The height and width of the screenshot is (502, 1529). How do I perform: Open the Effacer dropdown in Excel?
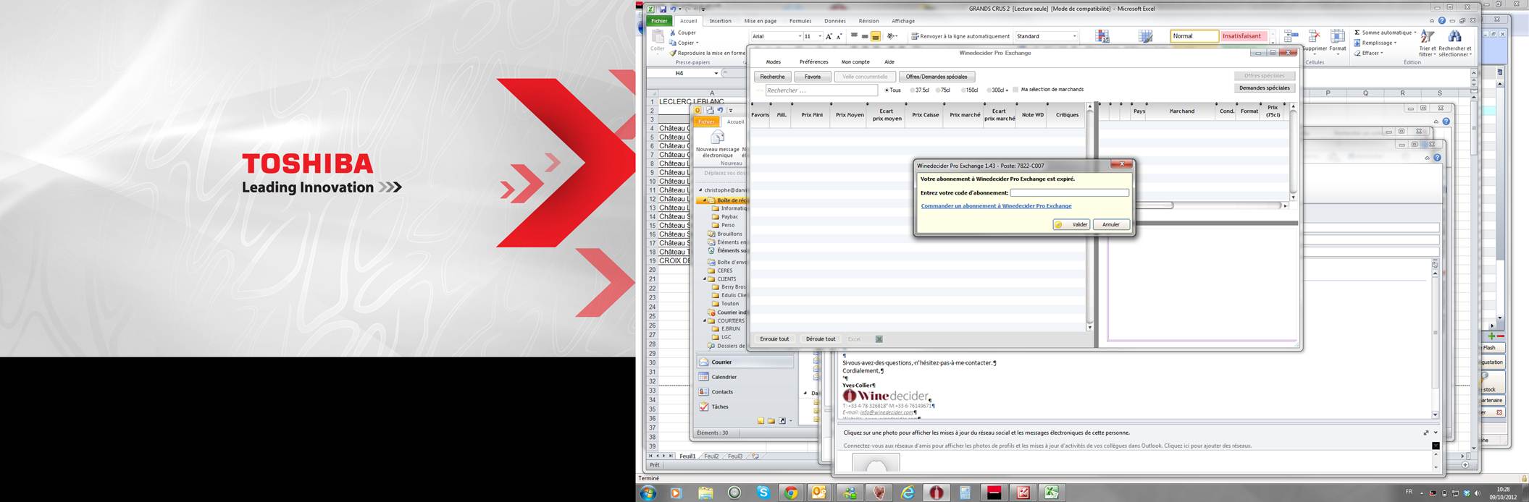[1382, 53]
